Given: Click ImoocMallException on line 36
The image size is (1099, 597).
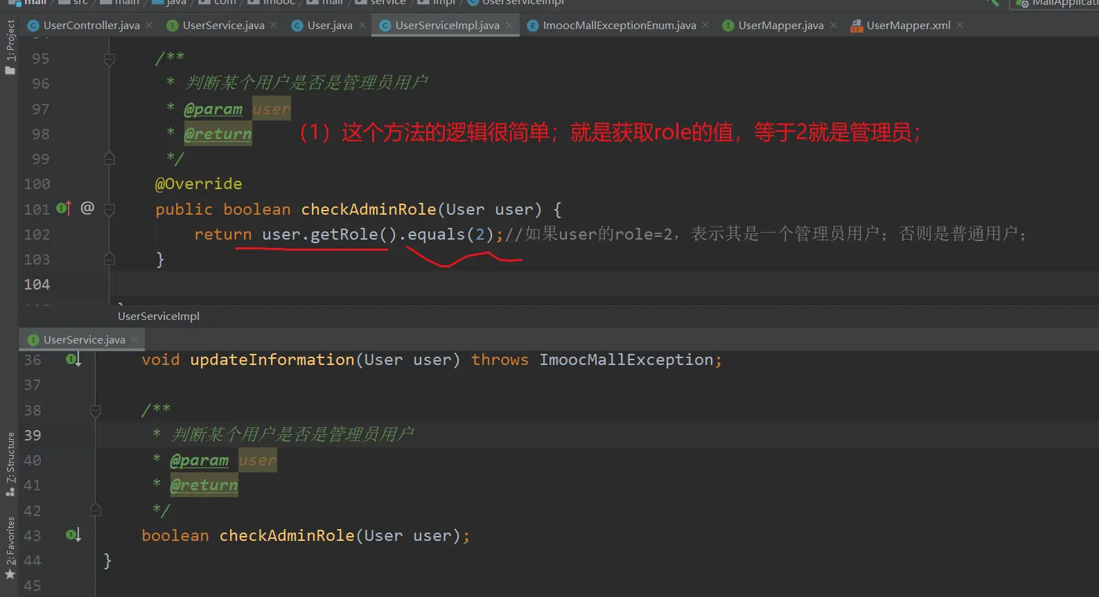Looking at the screenshot, I should [626, 360].
